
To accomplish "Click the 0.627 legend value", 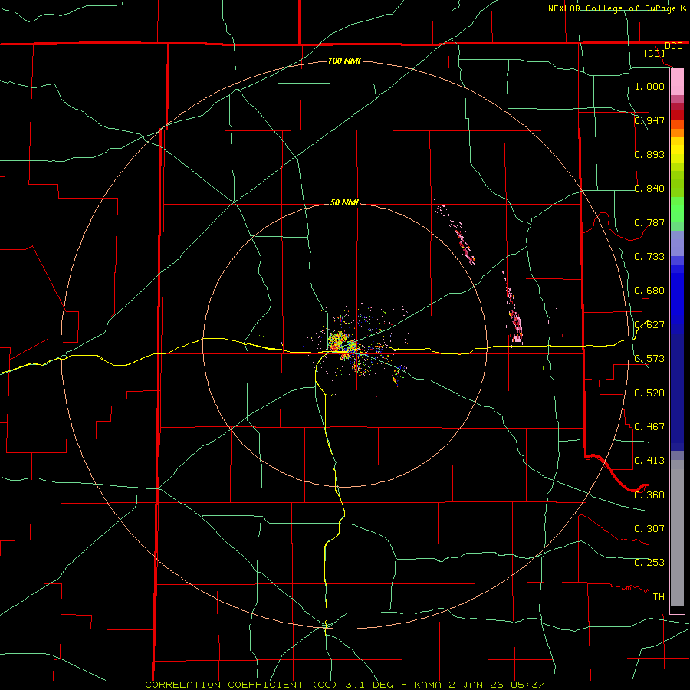I will tap(649, 325).
